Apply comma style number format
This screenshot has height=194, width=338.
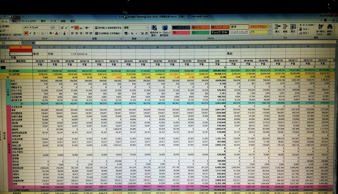click(136, 34)
